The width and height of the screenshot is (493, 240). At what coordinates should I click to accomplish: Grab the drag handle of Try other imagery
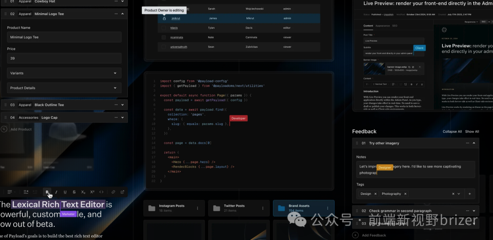coord(357,143)
